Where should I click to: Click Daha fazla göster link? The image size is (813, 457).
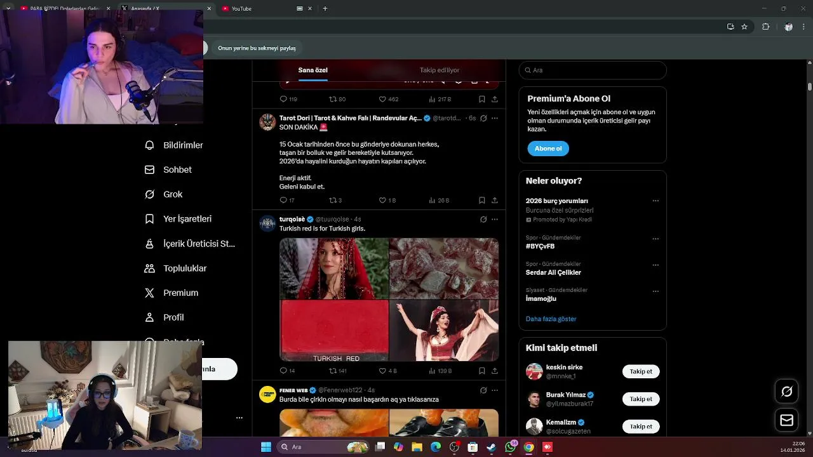click(x=551, y=319)
